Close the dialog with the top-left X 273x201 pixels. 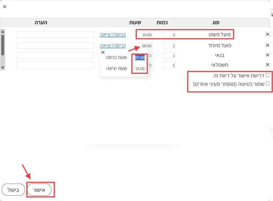pyautogui.click(x=5, y=7)
